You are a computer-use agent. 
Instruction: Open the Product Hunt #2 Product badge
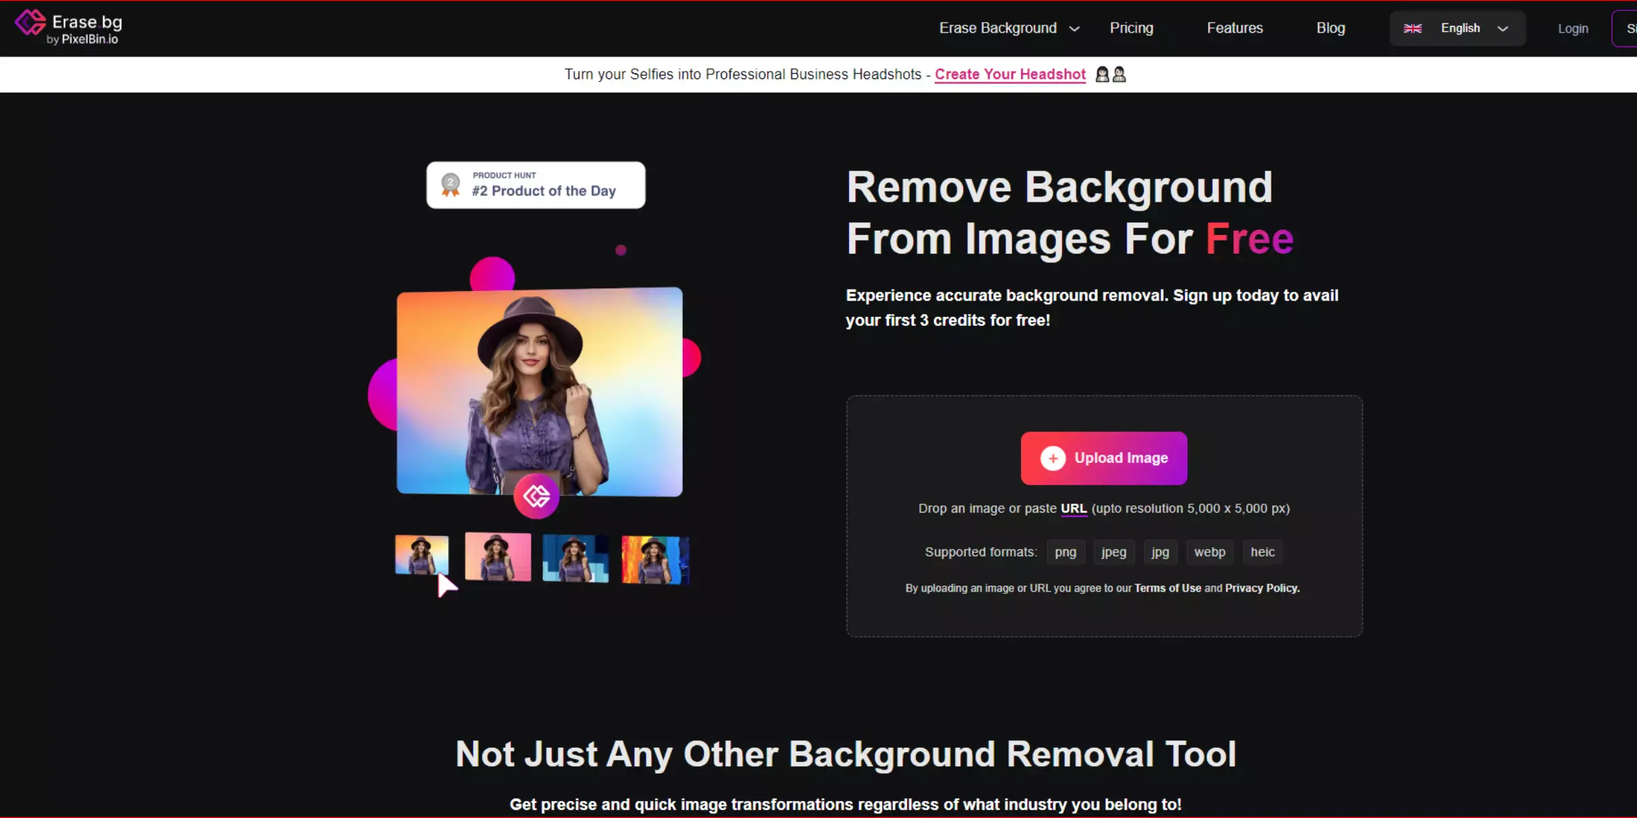click(x=535, y=185)
